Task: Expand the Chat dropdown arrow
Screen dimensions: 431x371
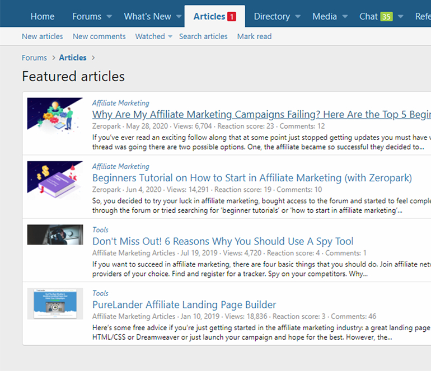Action: tap(400, 17)
